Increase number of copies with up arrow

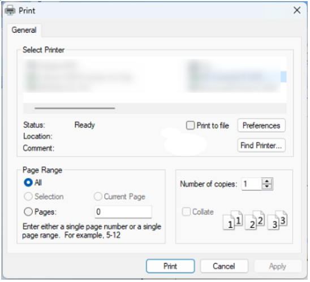[267, 181]
